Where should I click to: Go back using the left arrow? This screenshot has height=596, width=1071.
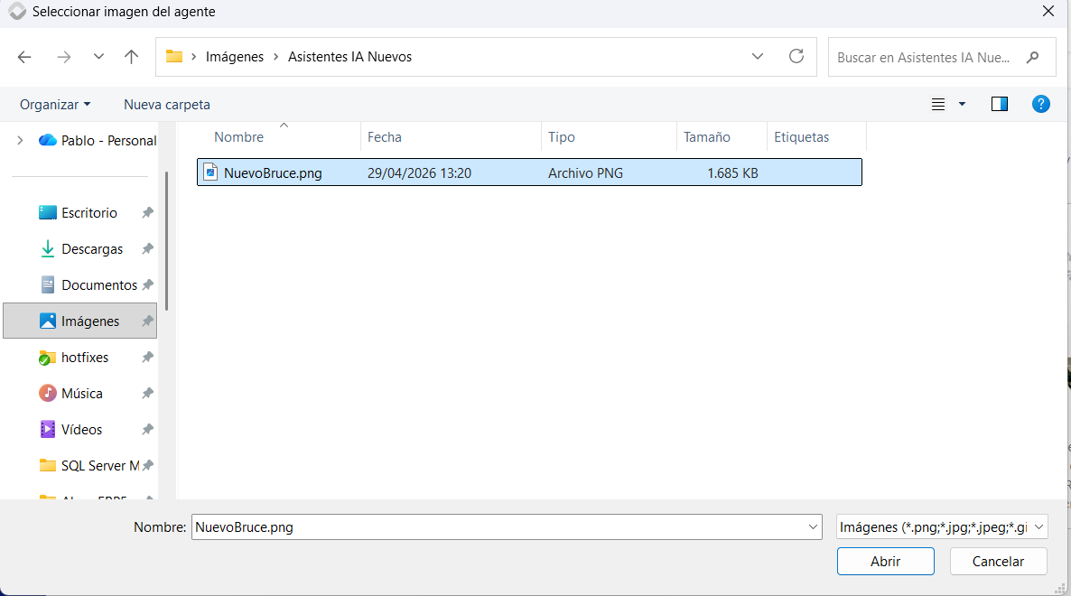24,58
